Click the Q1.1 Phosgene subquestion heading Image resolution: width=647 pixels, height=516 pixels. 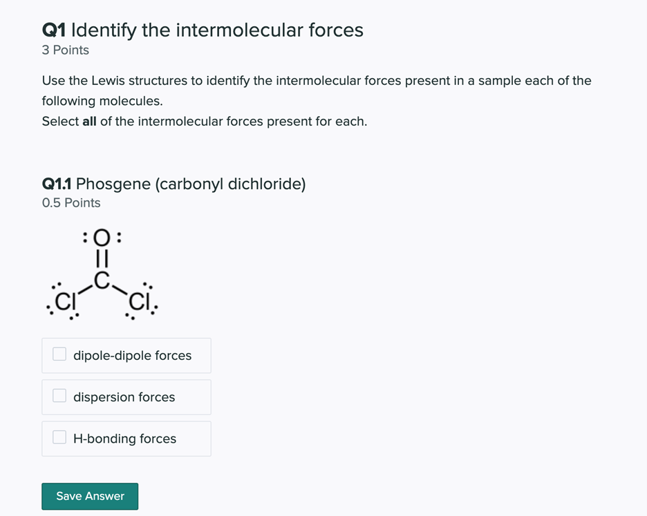coord(174,184)
